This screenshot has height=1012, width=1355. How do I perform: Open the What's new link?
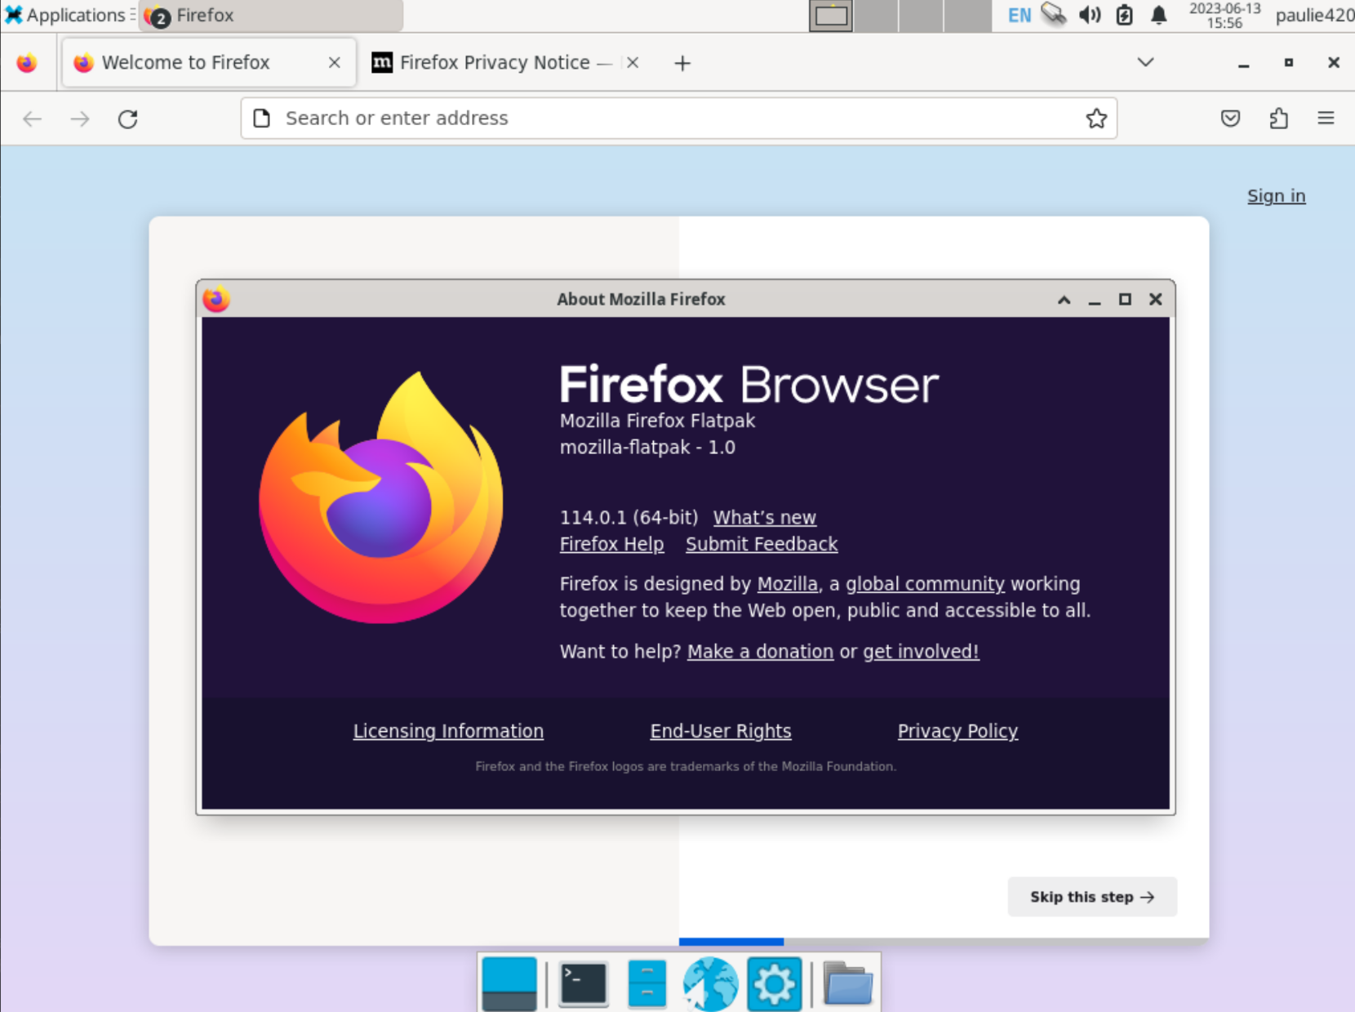coord(764,518)
